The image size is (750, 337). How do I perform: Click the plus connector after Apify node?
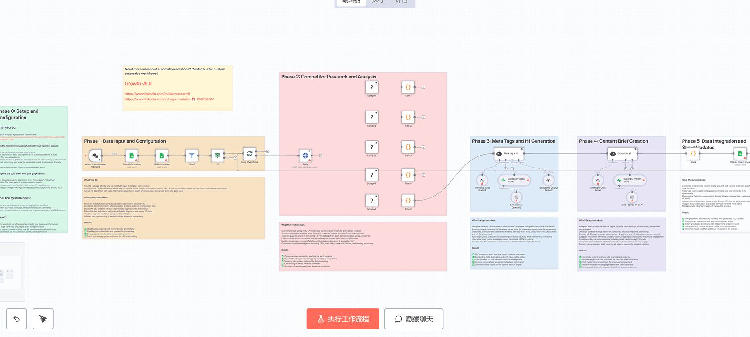[321, 156]
